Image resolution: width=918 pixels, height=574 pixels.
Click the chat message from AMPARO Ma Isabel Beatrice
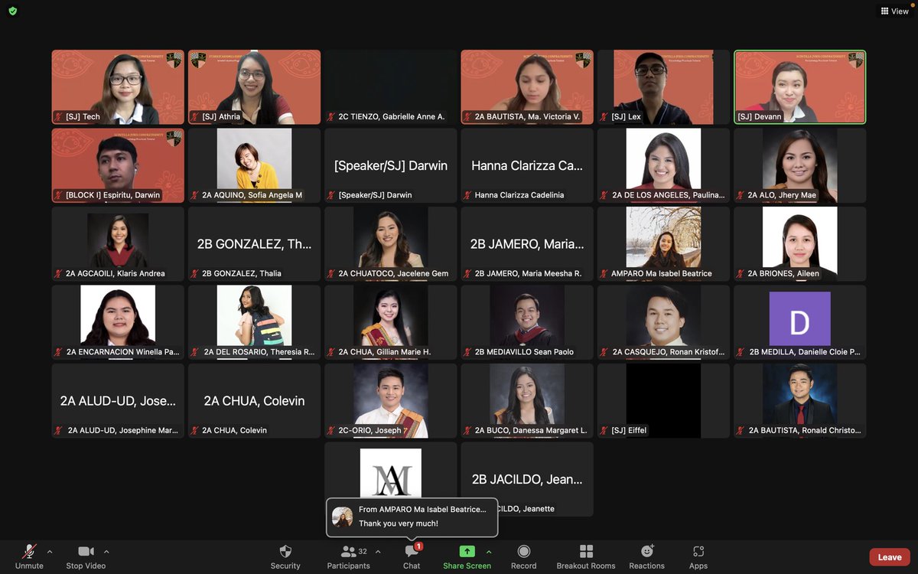(412, 517)
